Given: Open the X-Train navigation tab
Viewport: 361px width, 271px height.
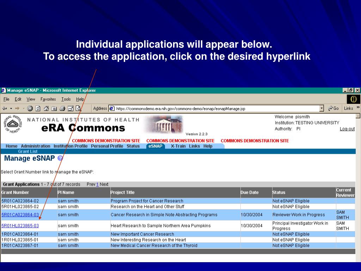Looking at the screenshot, I should click(178, 146).
